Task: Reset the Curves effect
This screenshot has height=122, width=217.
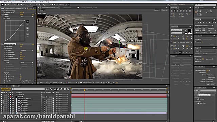Action: (22, 14)
